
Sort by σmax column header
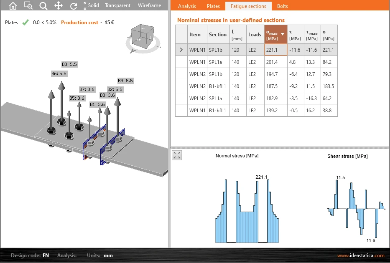tap(275, 35)
